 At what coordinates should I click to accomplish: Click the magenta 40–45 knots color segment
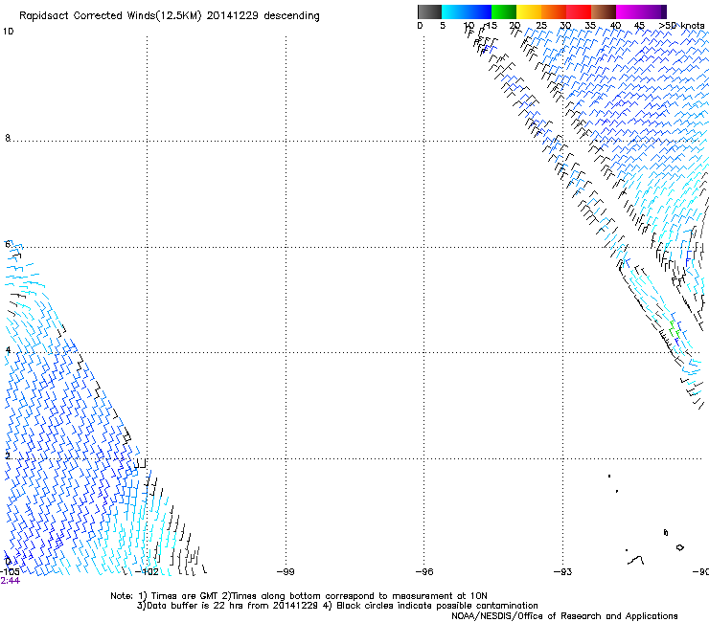(629, 11)
